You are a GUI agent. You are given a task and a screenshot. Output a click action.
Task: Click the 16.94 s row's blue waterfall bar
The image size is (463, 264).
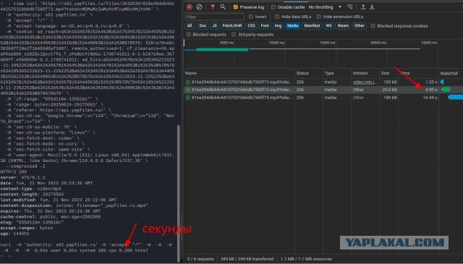click(456, 98)
